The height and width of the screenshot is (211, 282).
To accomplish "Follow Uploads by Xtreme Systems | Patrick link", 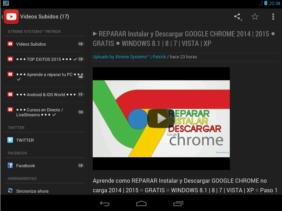I will (x=129, y=57).
